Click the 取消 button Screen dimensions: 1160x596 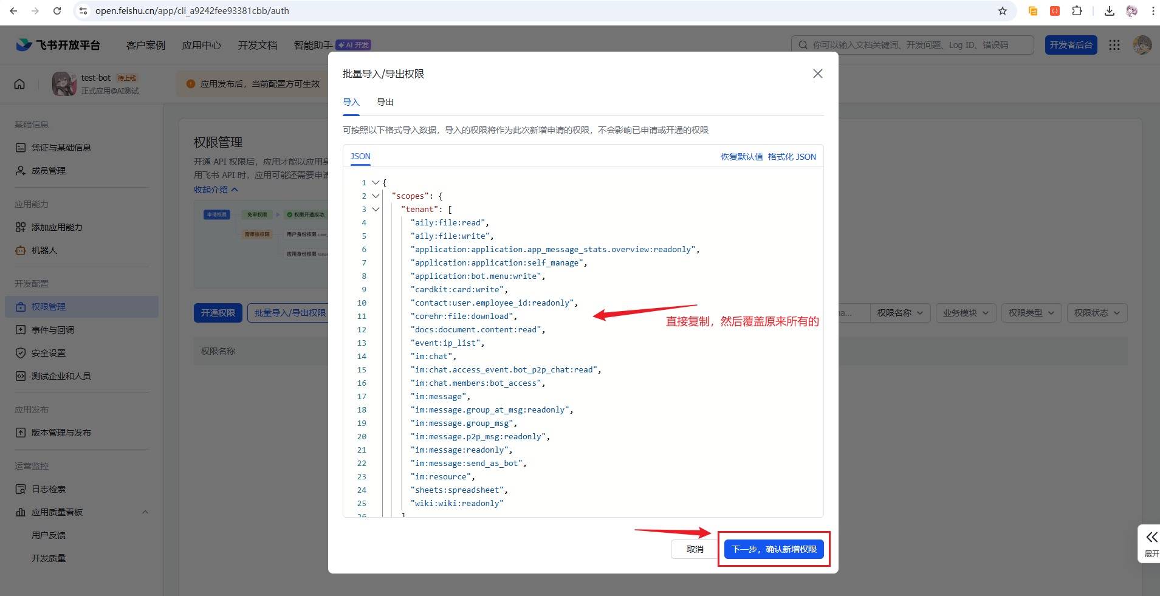pyautogui.click(x=695, y=549)
